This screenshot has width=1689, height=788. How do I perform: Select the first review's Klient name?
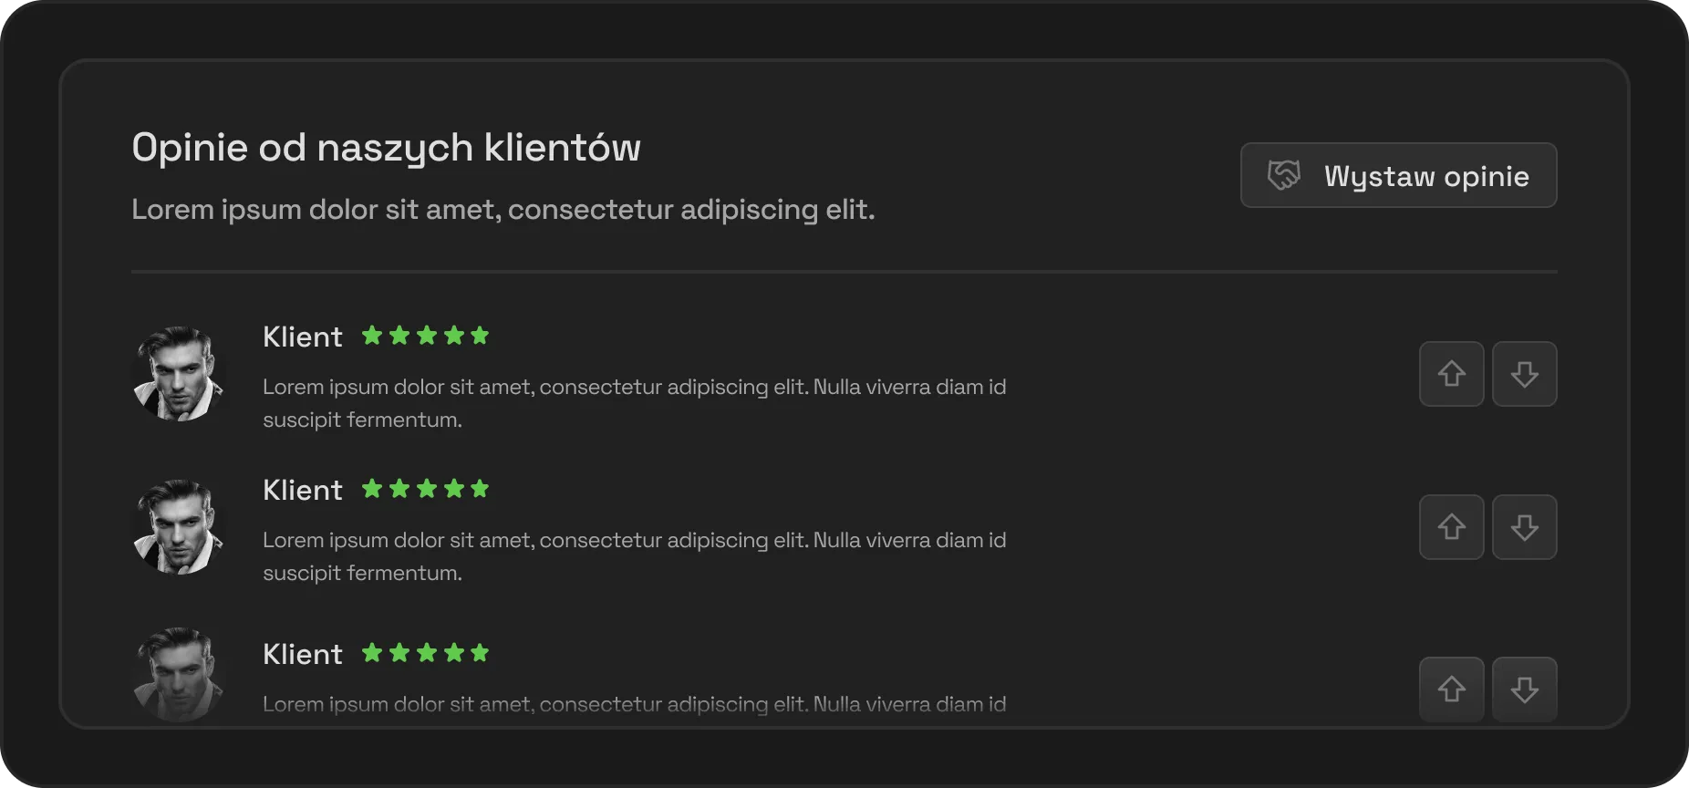(303, 337)
